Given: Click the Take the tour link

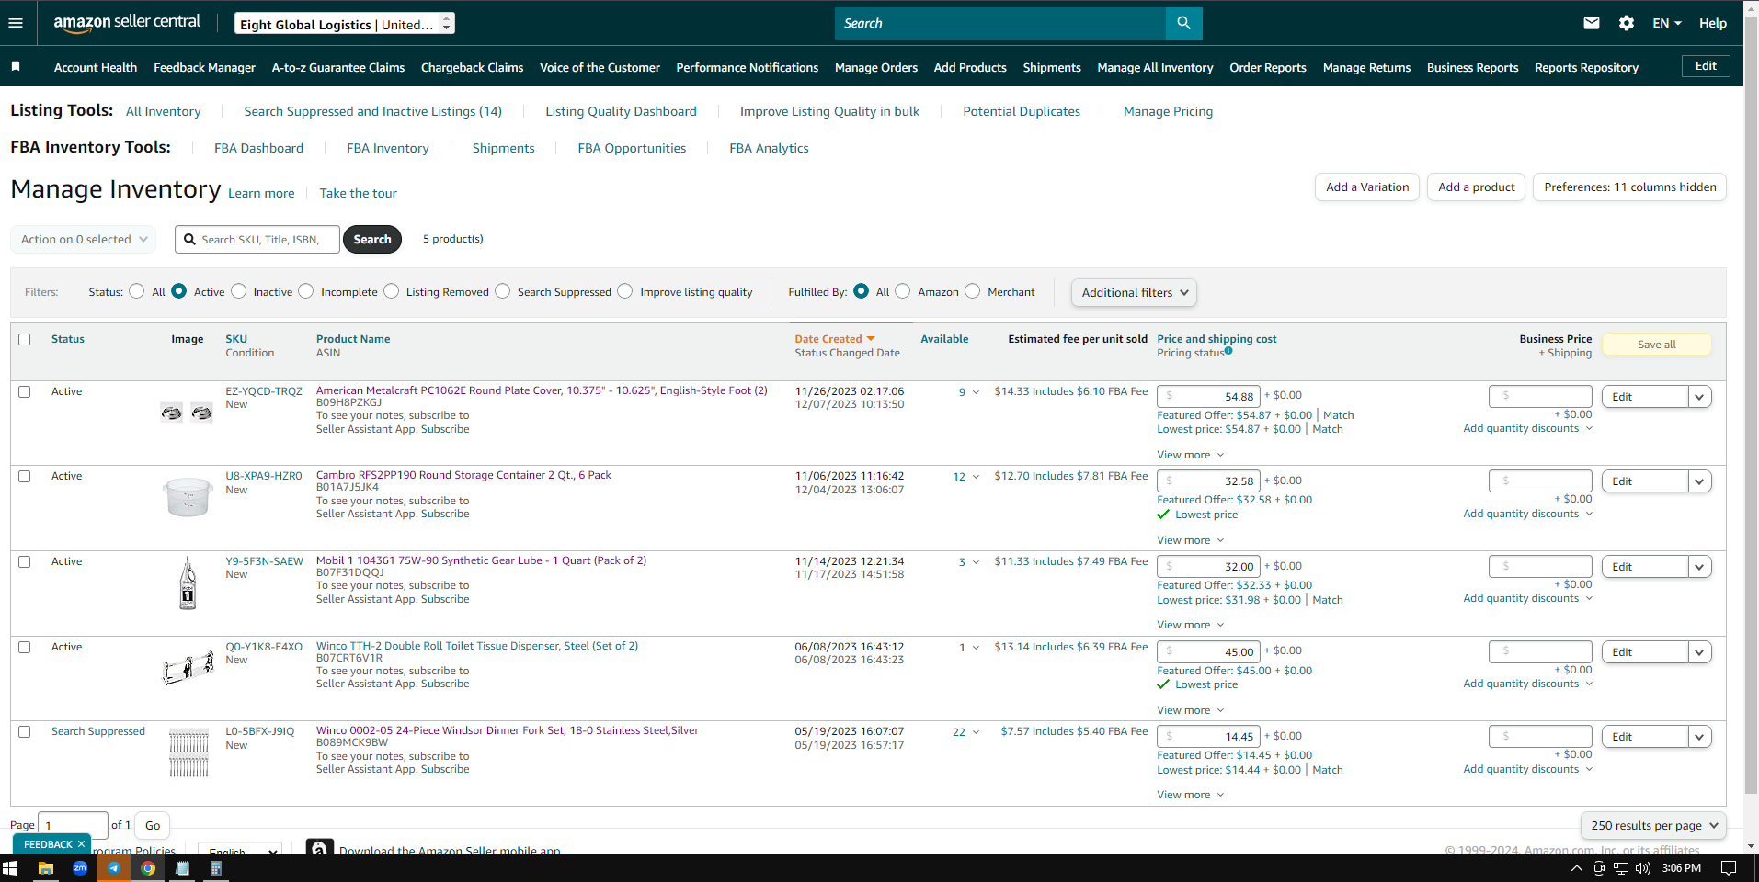Looking at the screenshot, I should [x=358, y=193].
